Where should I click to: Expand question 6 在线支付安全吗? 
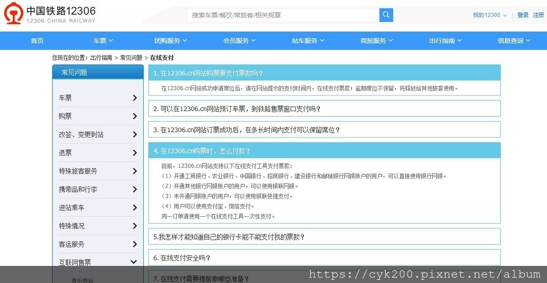[x=324, y=258]
